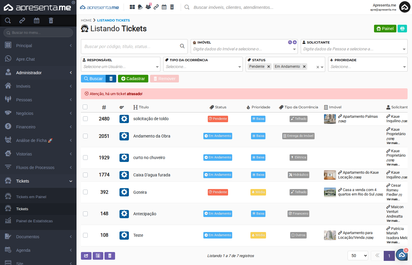Open the top toolbar dashboard grid icon
This screenshot has width=412, height=265.
tap(132, 7)
